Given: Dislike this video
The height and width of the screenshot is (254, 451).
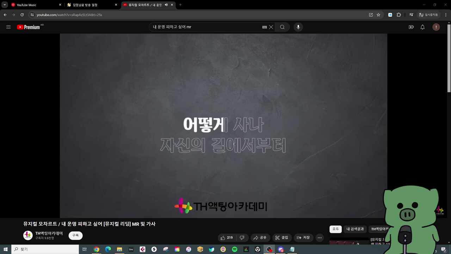Looking at the screenshot, I should 242,238.
